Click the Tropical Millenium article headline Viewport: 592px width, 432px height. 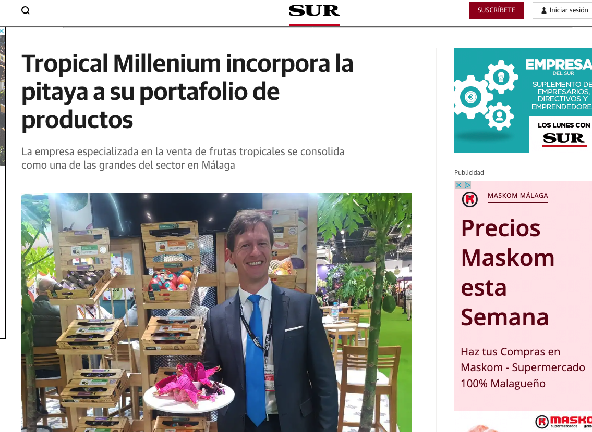tap(187, 92)
